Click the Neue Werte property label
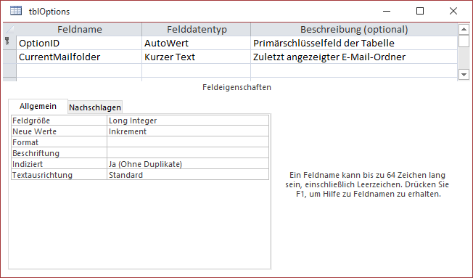Viewport: 473px width, 278px height. 59,131
